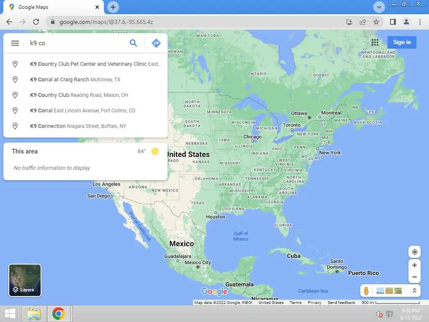Click the address bar URL
The height and width of the screenshot is (322, 429).
point(106,22)
